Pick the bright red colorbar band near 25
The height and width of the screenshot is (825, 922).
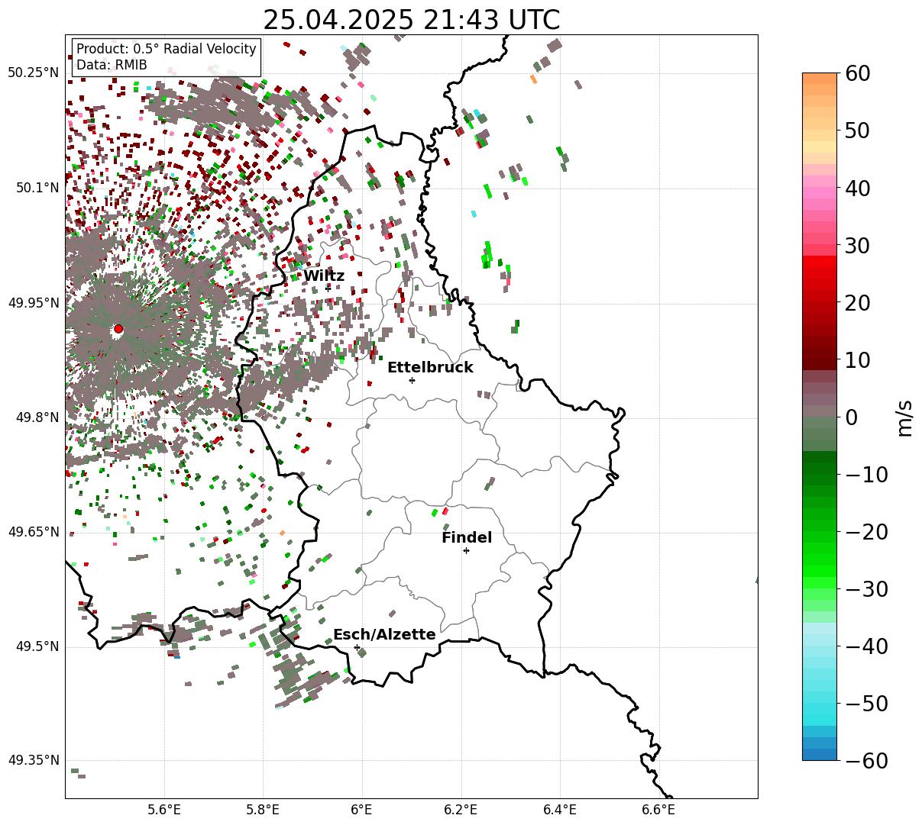click(x=820, y=273)
